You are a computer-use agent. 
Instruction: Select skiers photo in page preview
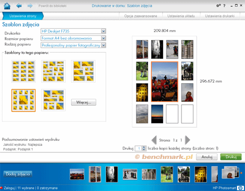(x=172, y=49)
